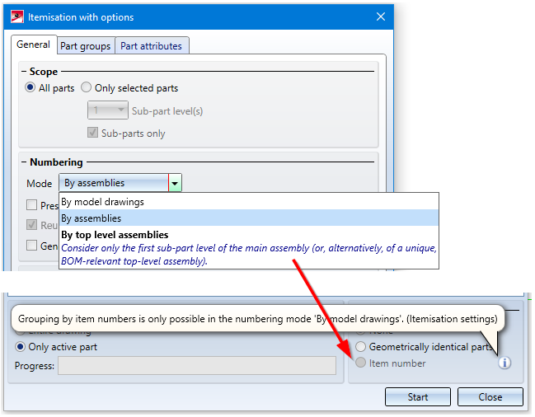
Task: Click the Progress bar field
Action: click(x=197, y=366)
